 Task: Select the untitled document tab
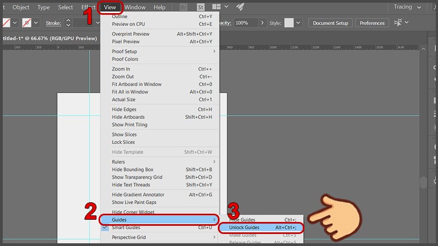point(50,38)
